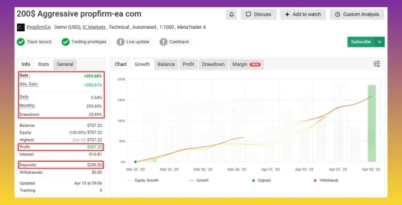Open the IC Markets broker link
The image size is (402, 205).
coord(94,27)
